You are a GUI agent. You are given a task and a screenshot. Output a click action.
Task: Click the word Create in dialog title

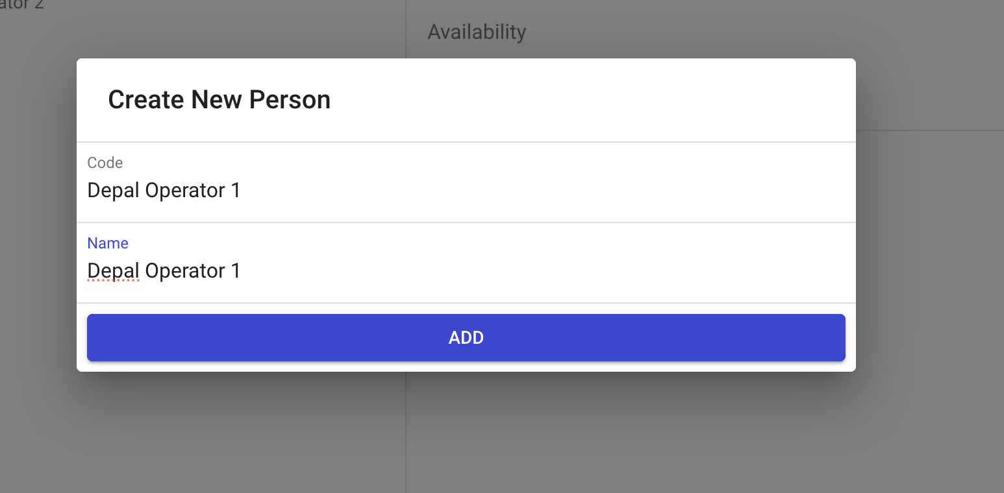click(x=145, y=100)
